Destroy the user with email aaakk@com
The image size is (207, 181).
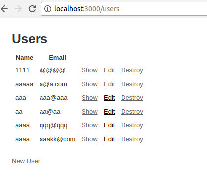(x=132, y=139)
